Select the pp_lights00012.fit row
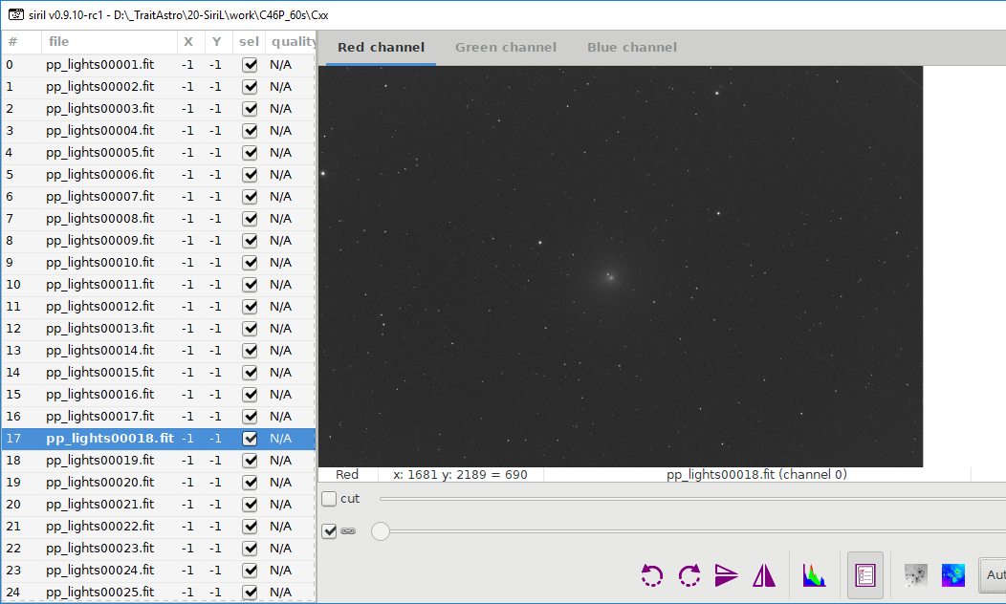The image size is (1006, 604). tap(159, 307)
